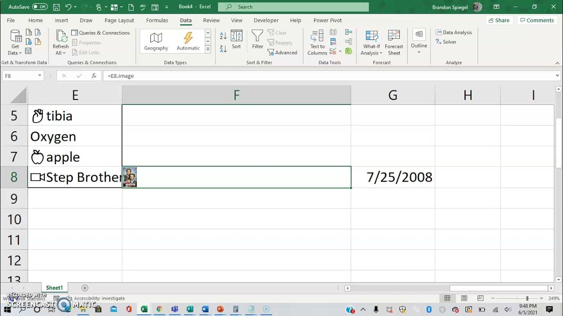Open the Touch/Mouse mode button
The width and height of the screenshot is (563, 316).
coord(99,7)
